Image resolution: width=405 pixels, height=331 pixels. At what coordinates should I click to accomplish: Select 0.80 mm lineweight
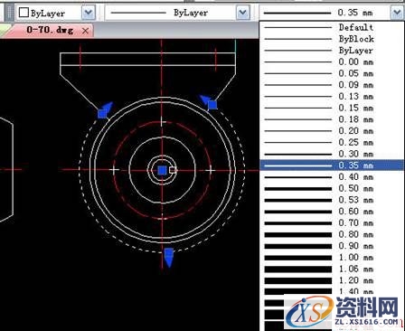click(x=332, y=234)
